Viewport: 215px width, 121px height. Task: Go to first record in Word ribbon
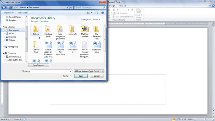coord(114,10)
